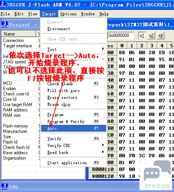Open the View menu
Image resolution: width=174 pixels, height=192 pixels.
pos(33,14)
